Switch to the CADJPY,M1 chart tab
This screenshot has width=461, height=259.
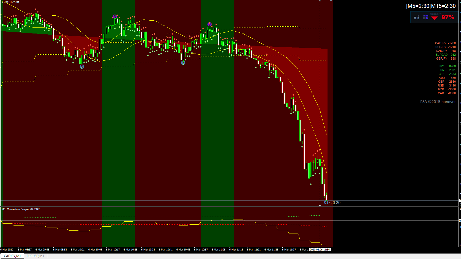click(12, 256)
